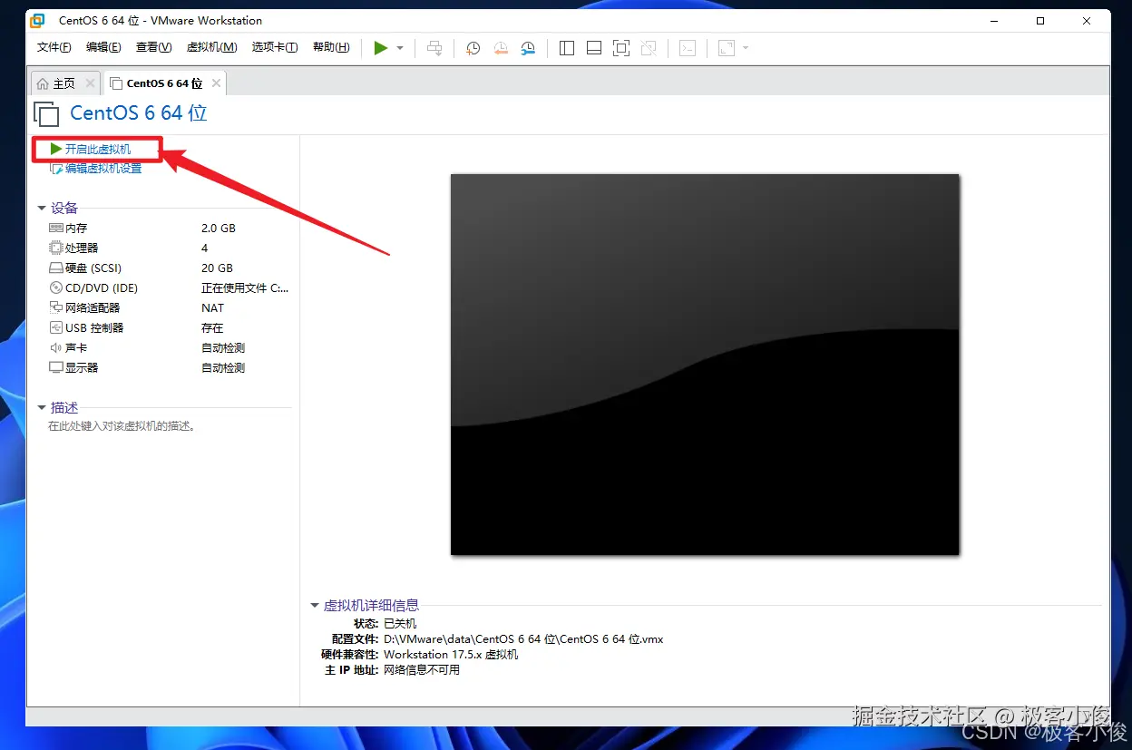
Task: Toggle the thumbnail bar view icon
Action: pos(594,48)
